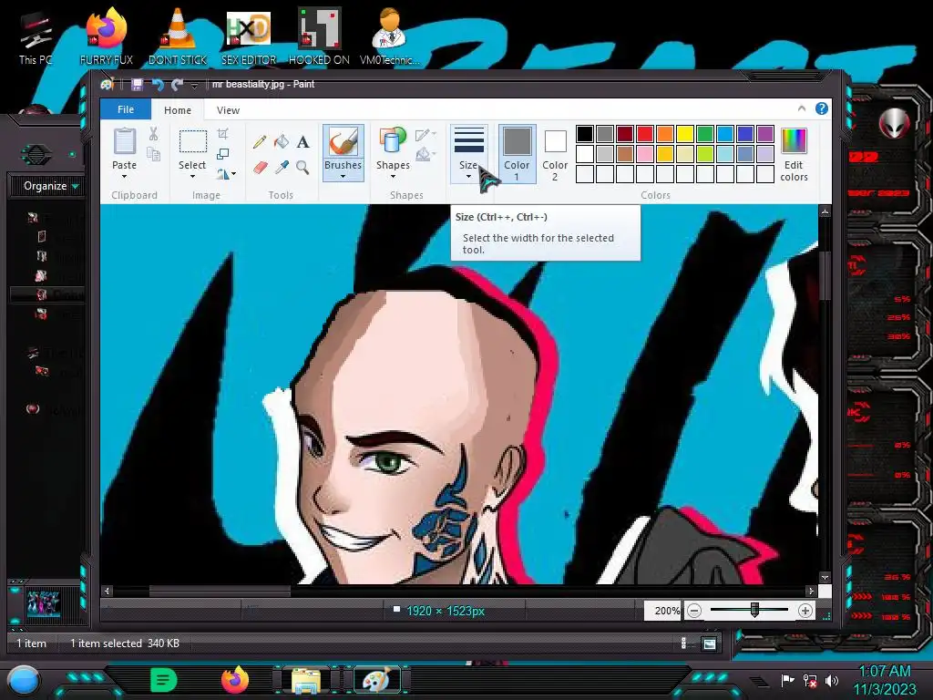Collapse the ribbon with chevron arrow
Screen dimensions: 933x700
point(802,108)
